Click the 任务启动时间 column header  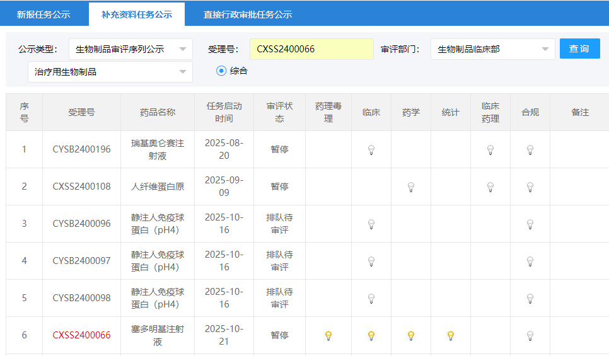click(224, 112)
